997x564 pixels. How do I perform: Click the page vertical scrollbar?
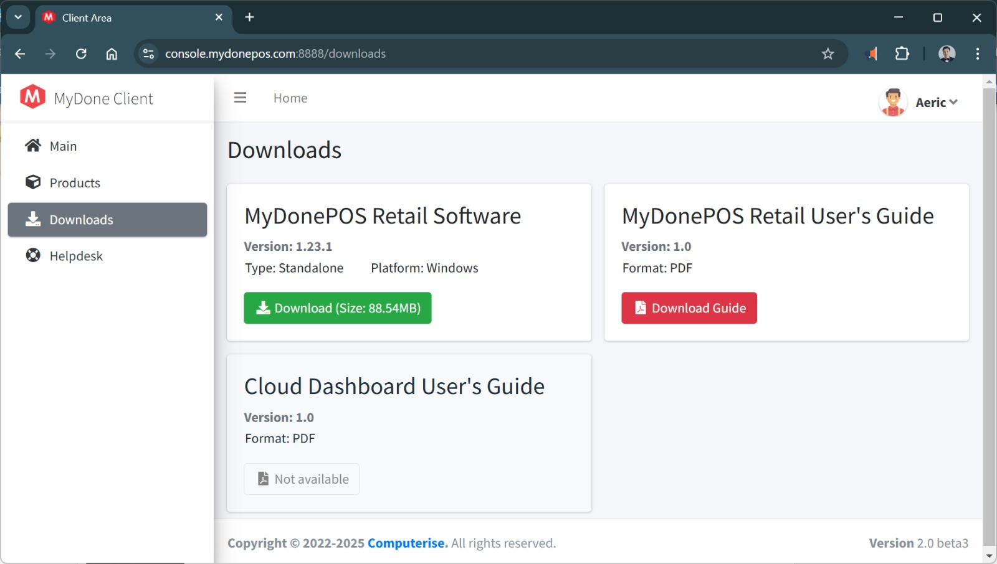click(989, 316)
